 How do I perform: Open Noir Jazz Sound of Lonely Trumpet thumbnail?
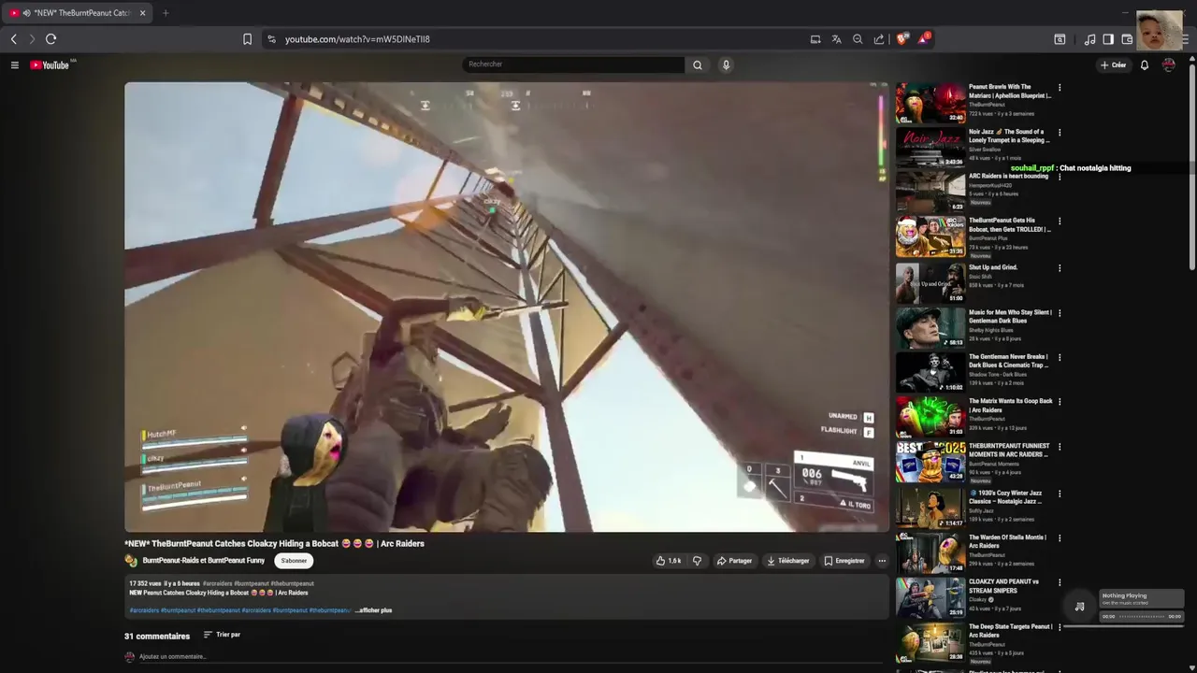(930, 148)
